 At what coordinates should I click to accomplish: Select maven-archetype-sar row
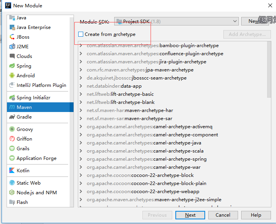click(173, 119)
